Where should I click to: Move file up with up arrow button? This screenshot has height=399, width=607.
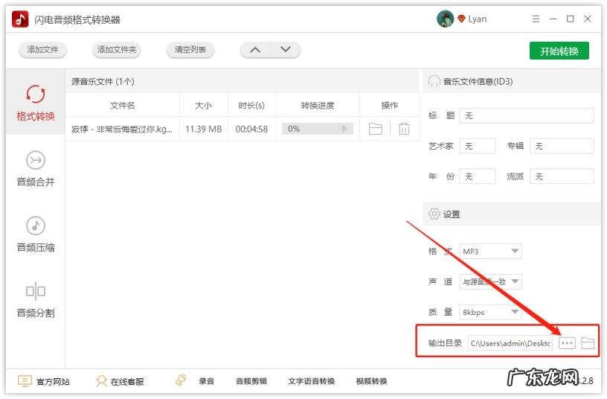(255, 50)
